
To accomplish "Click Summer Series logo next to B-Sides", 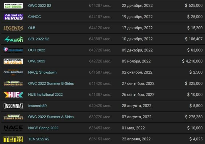I will [13, 83].
